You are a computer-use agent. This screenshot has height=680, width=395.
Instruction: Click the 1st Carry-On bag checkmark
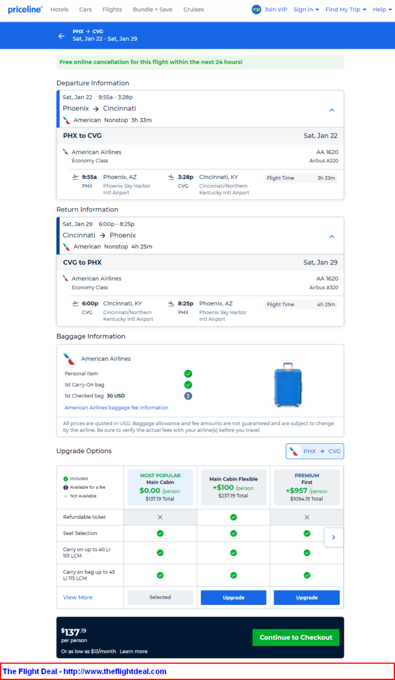tap(188, 385)
